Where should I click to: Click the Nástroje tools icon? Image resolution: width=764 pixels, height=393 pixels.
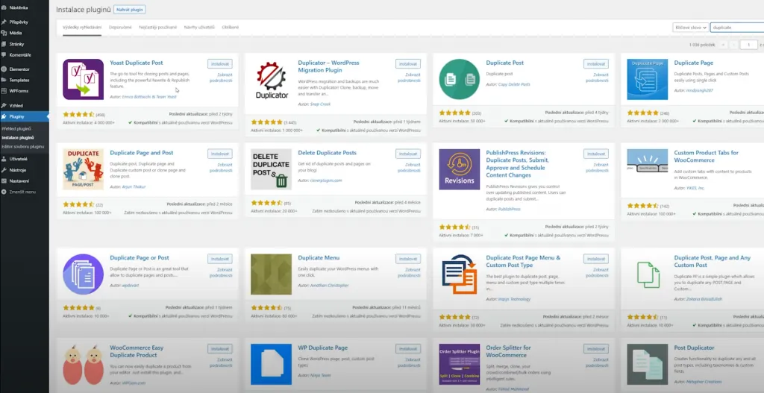pos(4,170)
